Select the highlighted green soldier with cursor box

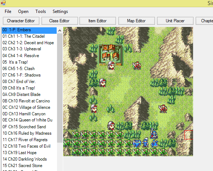[x=85, y=134]
